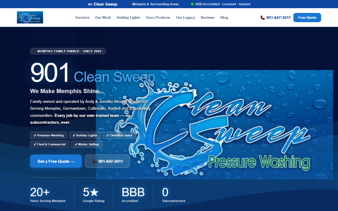Image resolution: width=338 pixels, height=211 pixels.
Task: Go to Holiday Lights section
Action: point(128,18)
